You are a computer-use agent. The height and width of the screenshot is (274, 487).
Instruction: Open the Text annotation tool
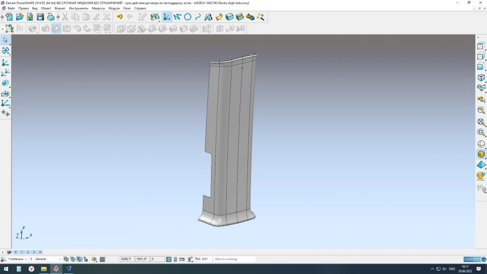208,17
